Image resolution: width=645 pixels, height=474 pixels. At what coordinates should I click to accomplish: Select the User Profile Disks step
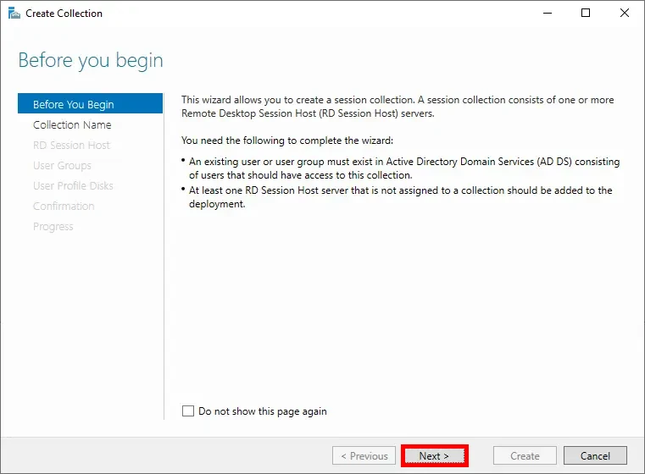point(73,186)
